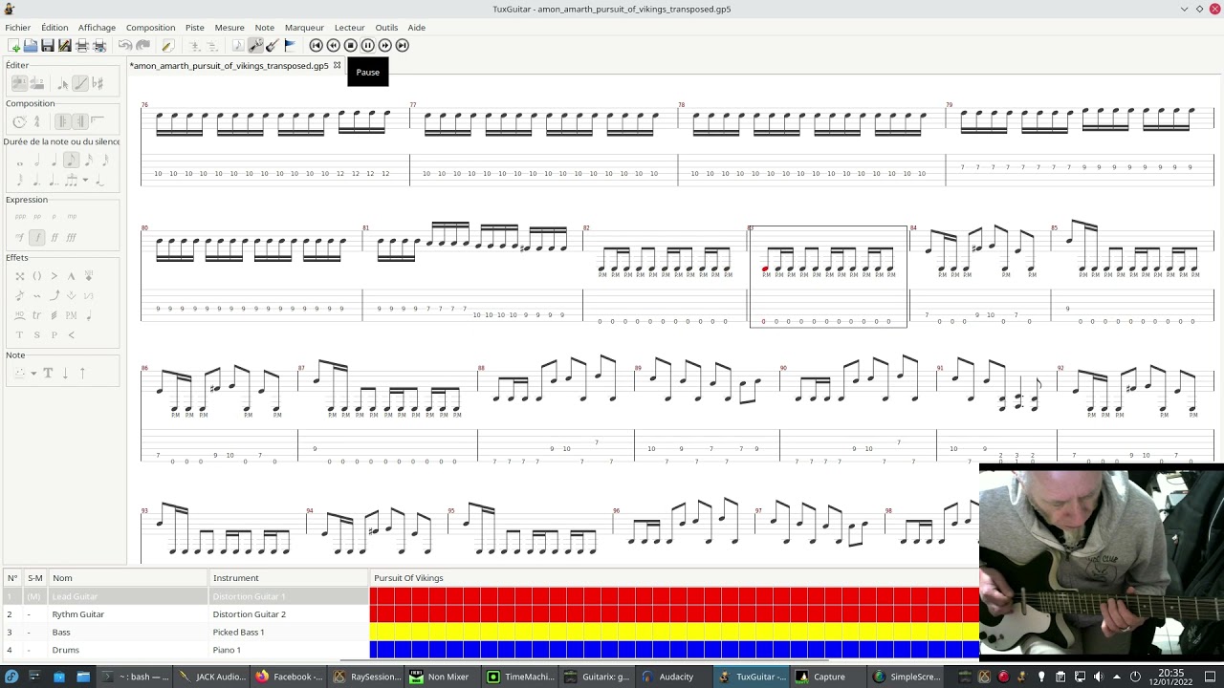Set fortissimo dynamic ff
This screenshot has height=688, width=1224.
[54, 237]
